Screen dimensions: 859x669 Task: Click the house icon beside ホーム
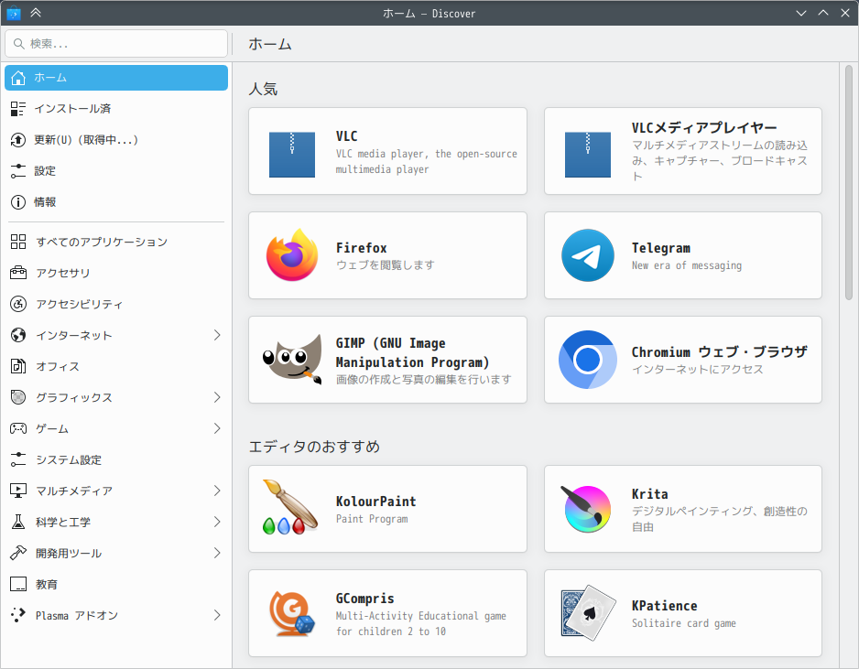click(18, 78)
